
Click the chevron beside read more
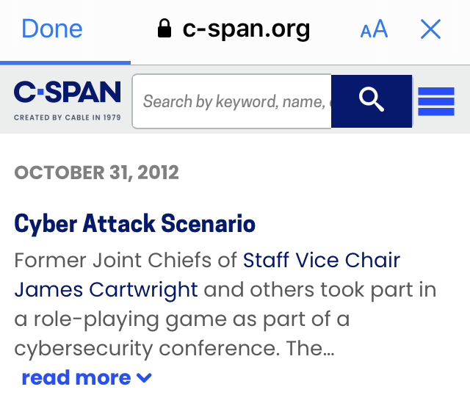click(144, 378)
